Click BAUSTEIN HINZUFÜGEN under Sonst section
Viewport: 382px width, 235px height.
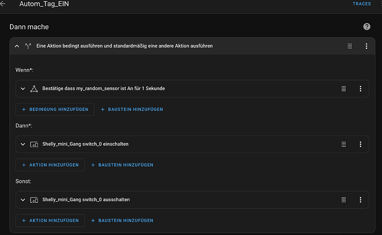click(122, 221)
